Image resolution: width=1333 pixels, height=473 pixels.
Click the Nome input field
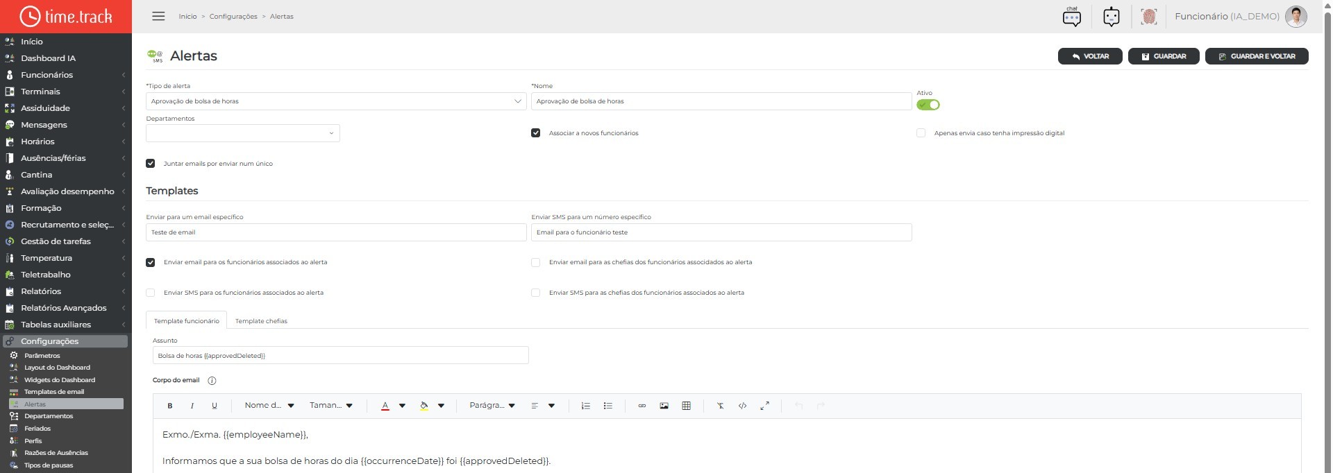click(721, 101)
